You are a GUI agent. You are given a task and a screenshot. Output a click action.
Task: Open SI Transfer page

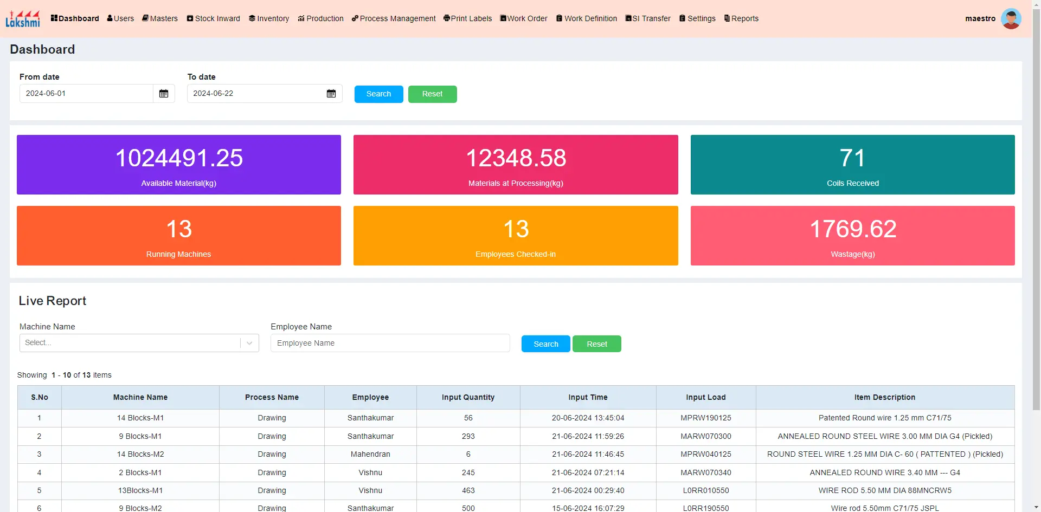[648, 18]
